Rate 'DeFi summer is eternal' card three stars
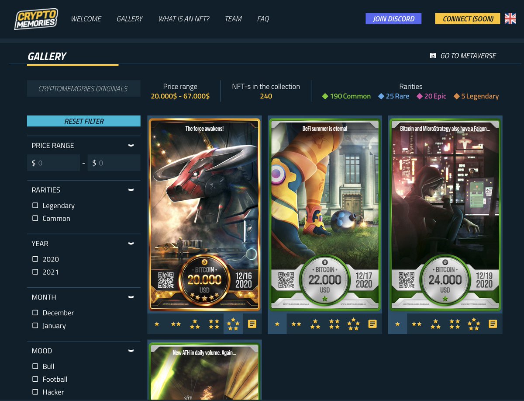 coord(315,324)
